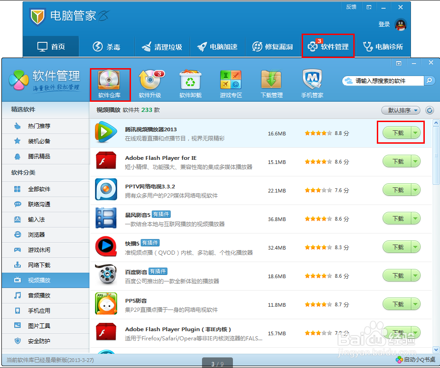Screen dimensions: 440x368
Task: Open 修复漏洞 patch tab
Action: click(273, 47)
